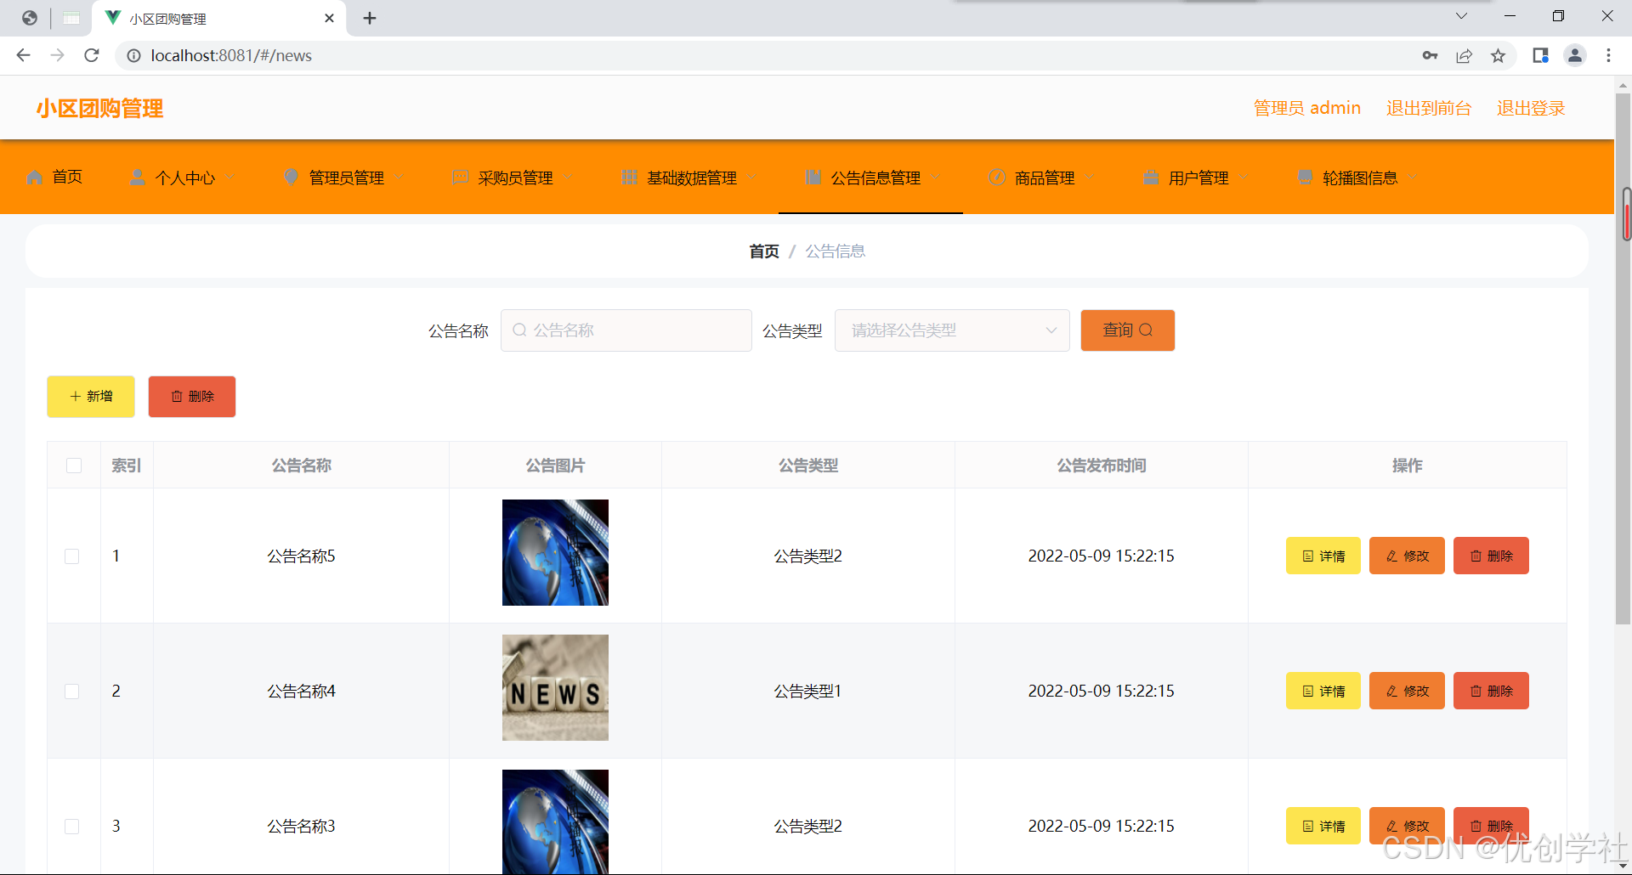Open the browser profile avatar
Screen dimensions: 1632x875
pyautogui.click(x=1575, y=55)
